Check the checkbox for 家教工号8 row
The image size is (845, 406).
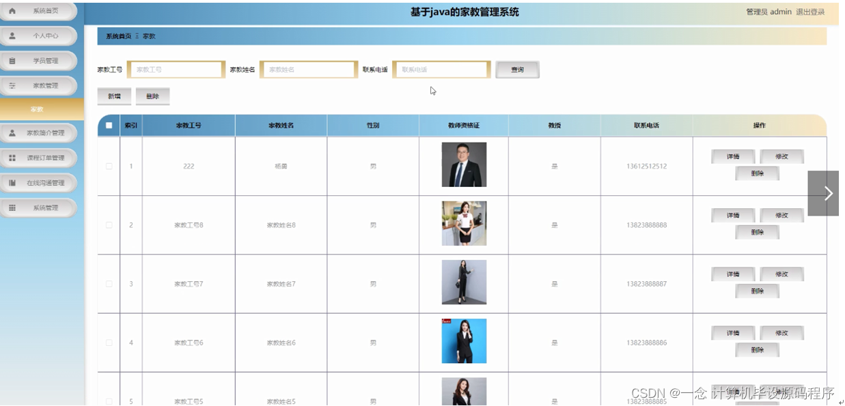coord(109,224)
